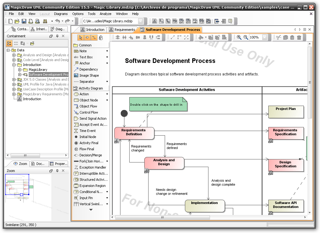Image resolution: width=320 pixels, height=233 pixels.
Task: Expand the MagicLibrary tree node
Action: 20,70
